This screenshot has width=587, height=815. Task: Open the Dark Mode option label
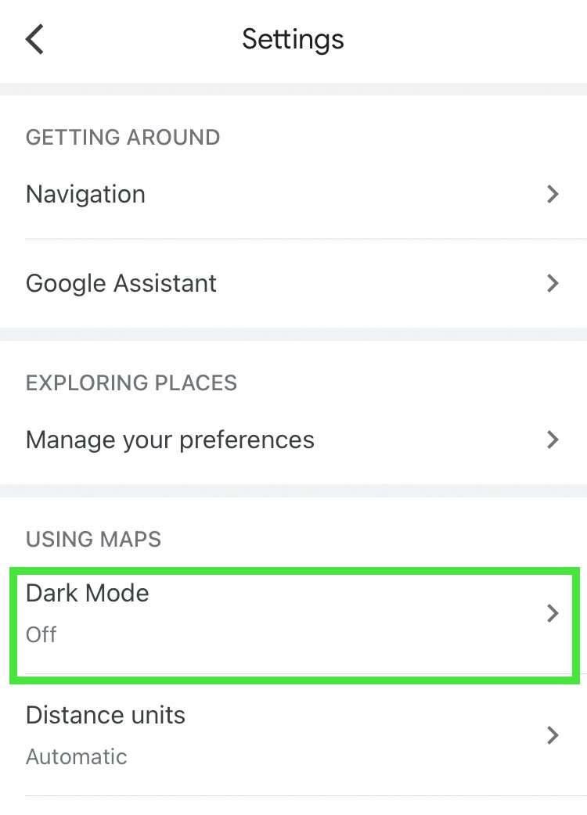click(88, 593)
